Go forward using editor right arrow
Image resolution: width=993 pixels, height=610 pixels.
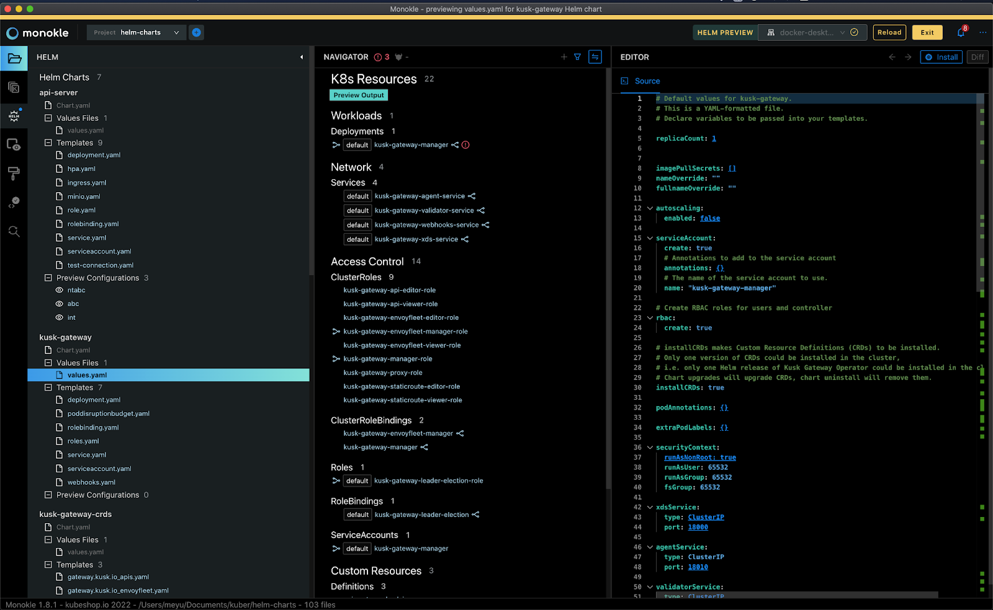tap(908, 57)
